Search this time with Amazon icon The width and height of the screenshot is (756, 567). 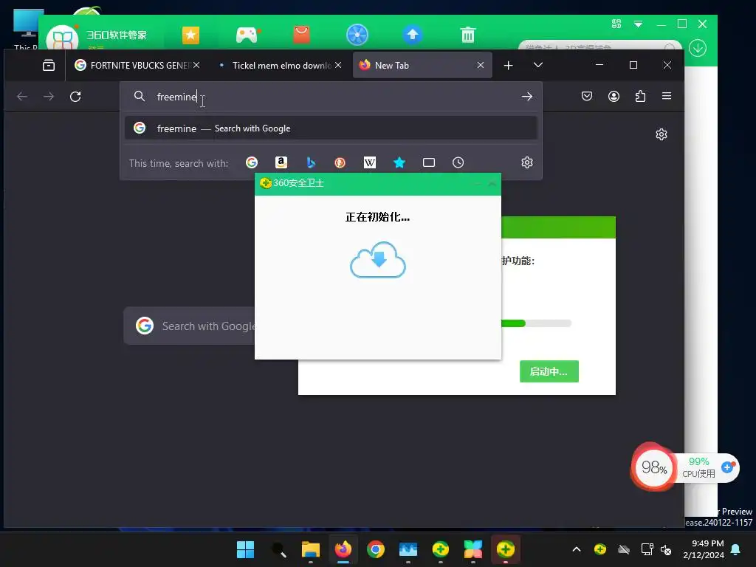click(281, 162)
